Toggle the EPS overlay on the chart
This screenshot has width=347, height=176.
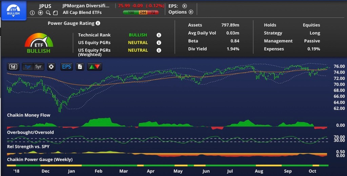click(x=66, y=67)
